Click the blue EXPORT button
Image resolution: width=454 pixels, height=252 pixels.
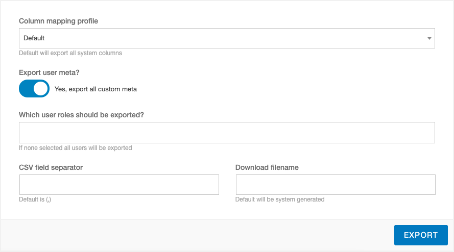421,235
